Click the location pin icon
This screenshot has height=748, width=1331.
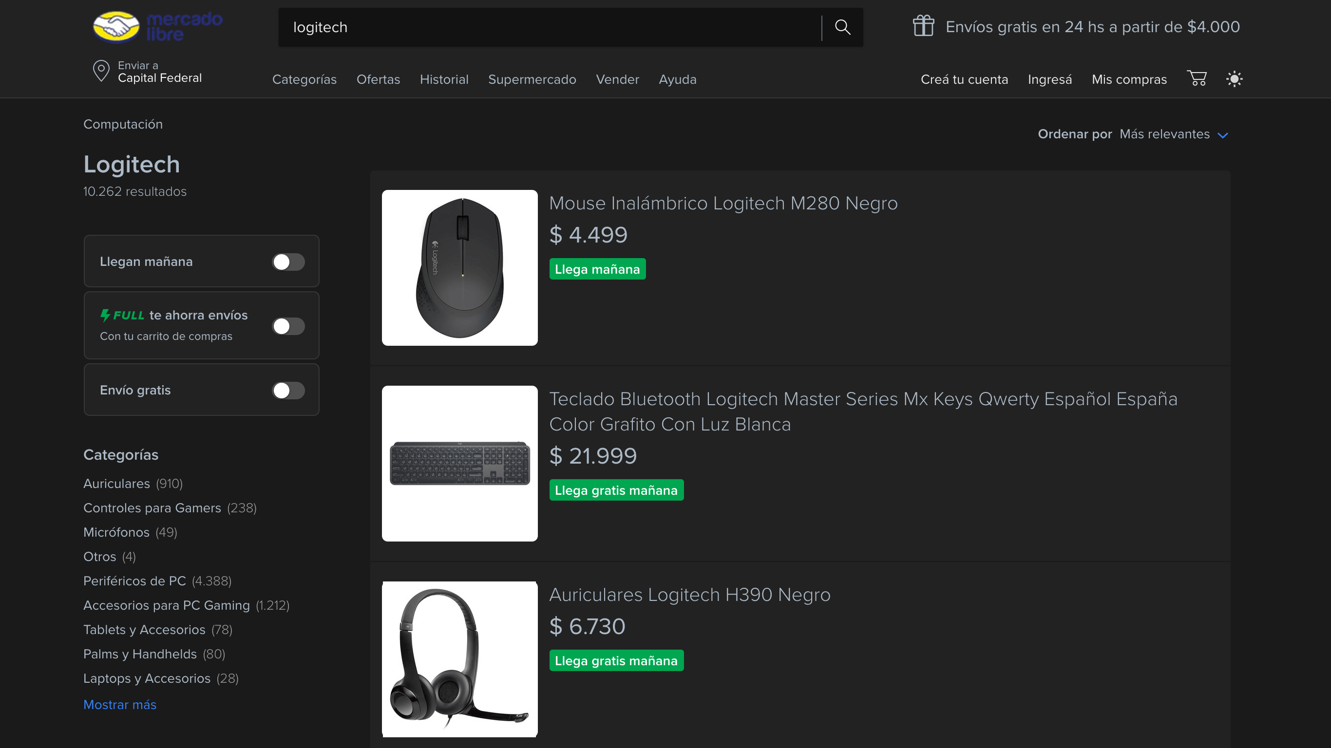click(101, 71)
